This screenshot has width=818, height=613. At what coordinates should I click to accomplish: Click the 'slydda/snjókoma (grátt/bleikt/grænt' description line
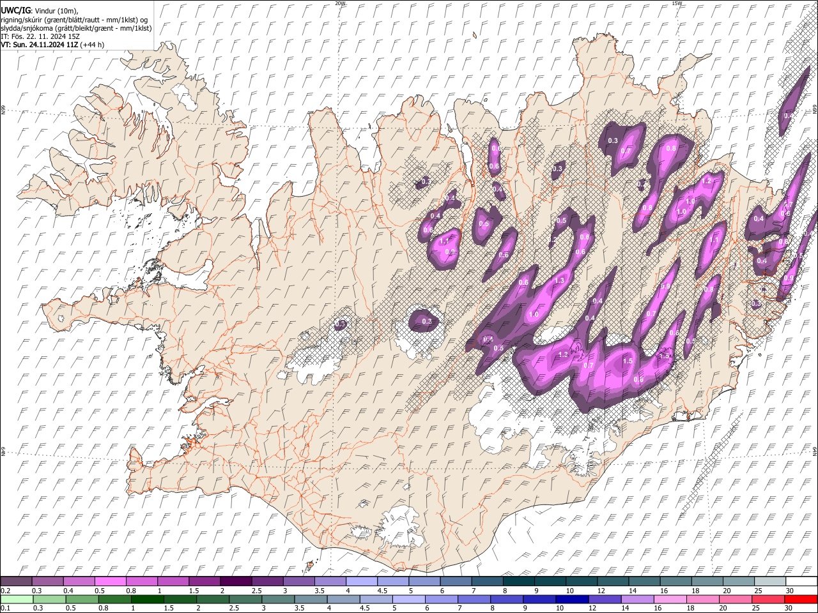click(x=76, y=28)
